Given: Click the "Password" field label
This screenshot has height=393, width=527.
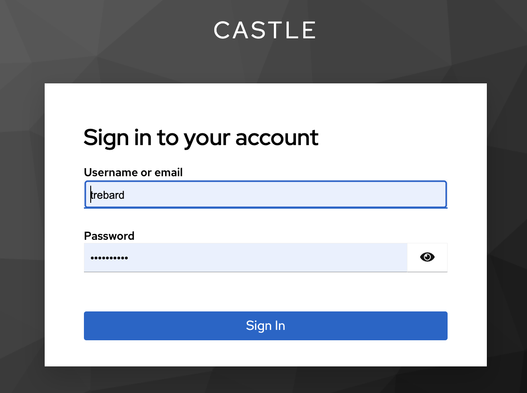Looking at the screenshot, I should [x=109, y=236].
